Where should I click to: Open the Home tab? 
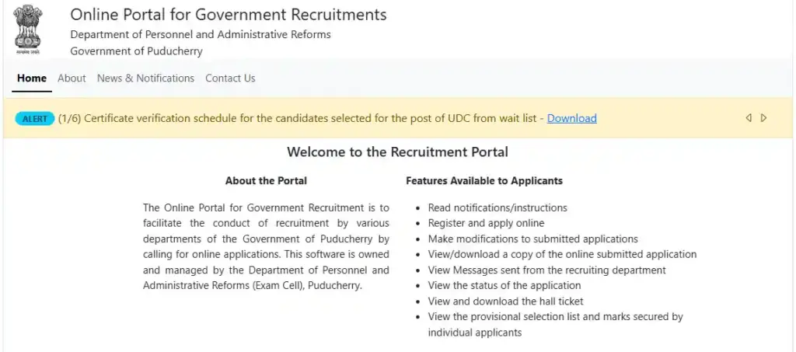[32, 78]
